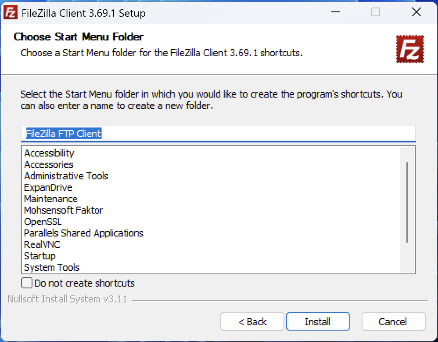
Task: Click the FileZilla logo in the header
Action: pos(410,49)
